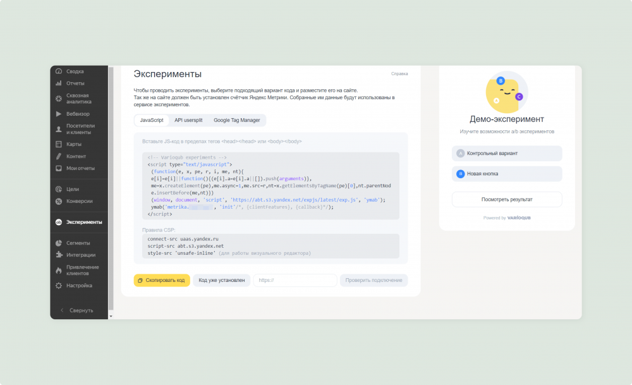The width and height of the screenshot is (632, 385).
Task: Open Настройка menu item
Action: pyautogui.click(x=79, y=285)
